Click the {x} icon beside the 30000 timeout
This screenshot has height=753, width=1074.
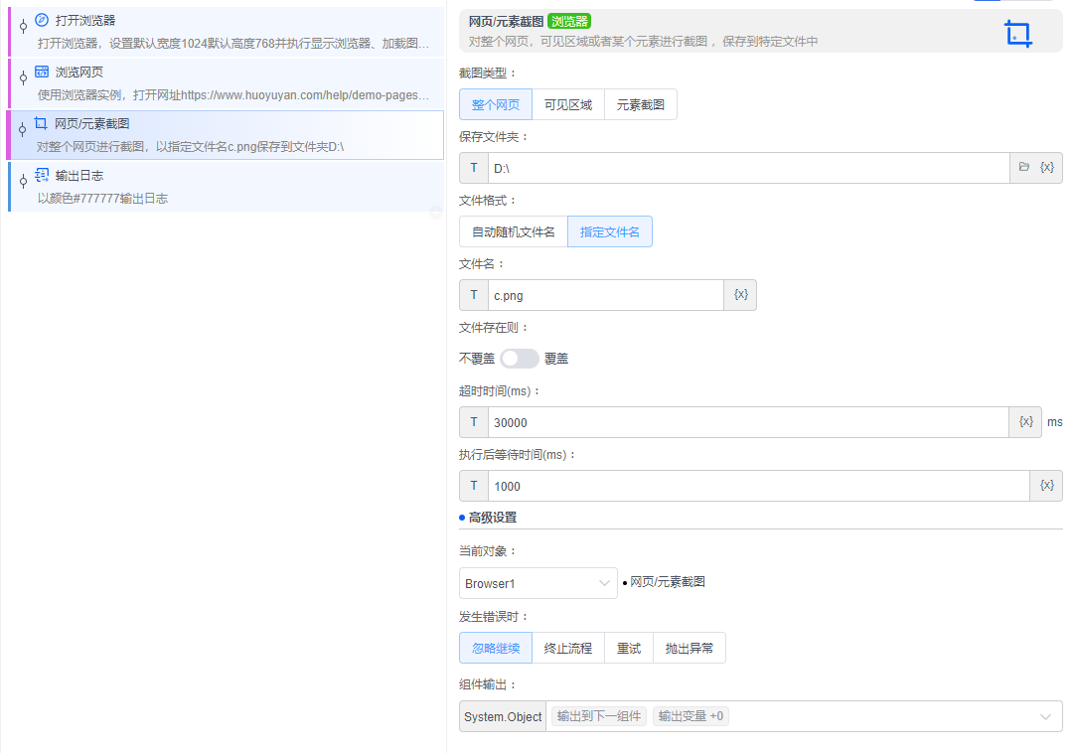click(x=1024, y=422)
